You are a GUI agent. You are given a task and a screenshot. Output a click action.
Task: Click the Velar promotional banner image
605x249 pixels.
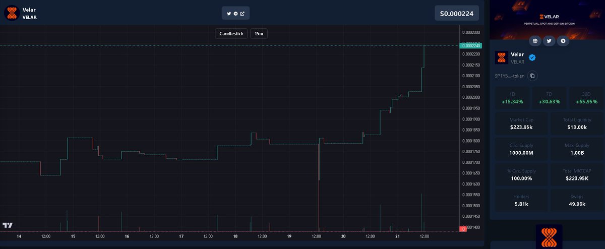[547, 19]
